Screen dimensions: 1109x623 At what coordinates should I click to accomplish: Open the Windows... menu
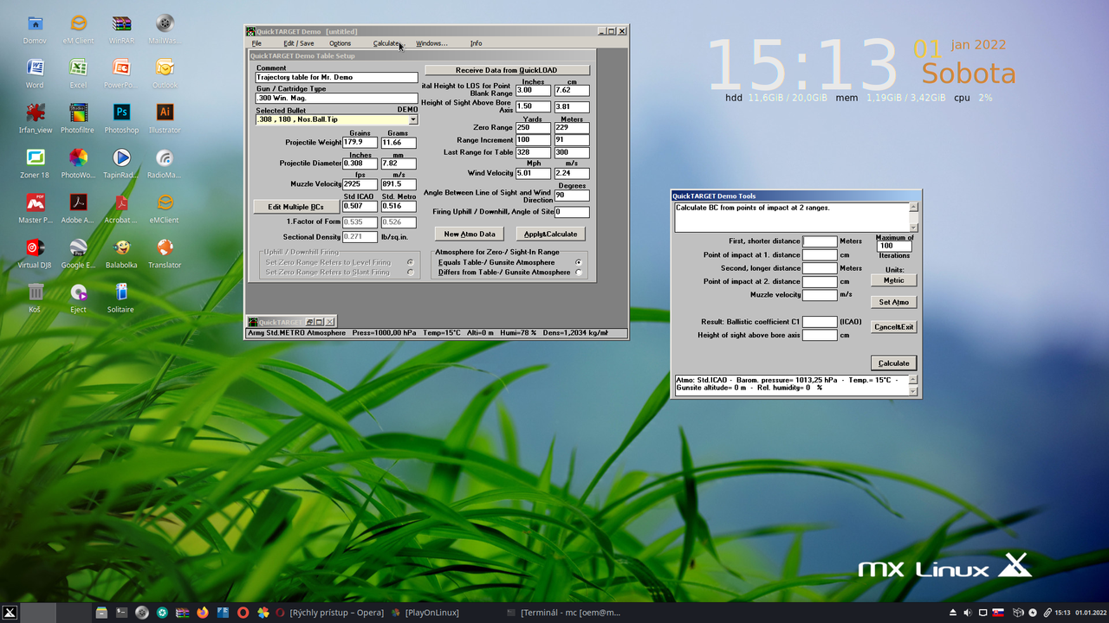point(431,43)
